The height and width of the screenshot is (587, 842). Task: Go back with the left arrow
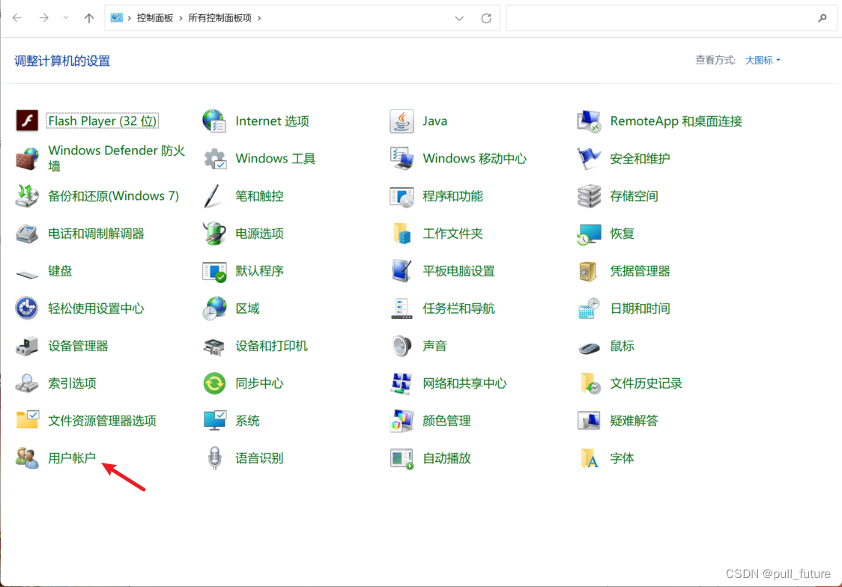click(17, 18)
